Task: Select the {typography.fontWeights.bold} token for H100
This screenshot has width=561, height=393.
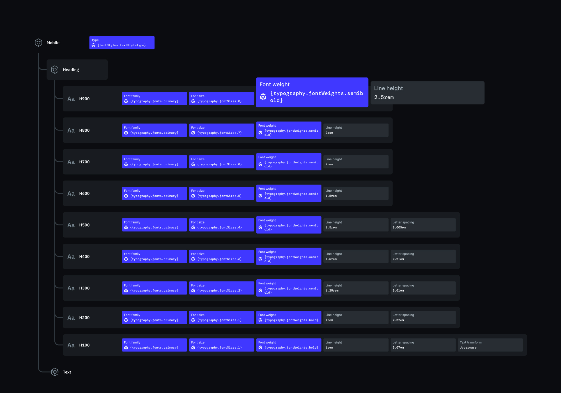Action: [289, 345]
